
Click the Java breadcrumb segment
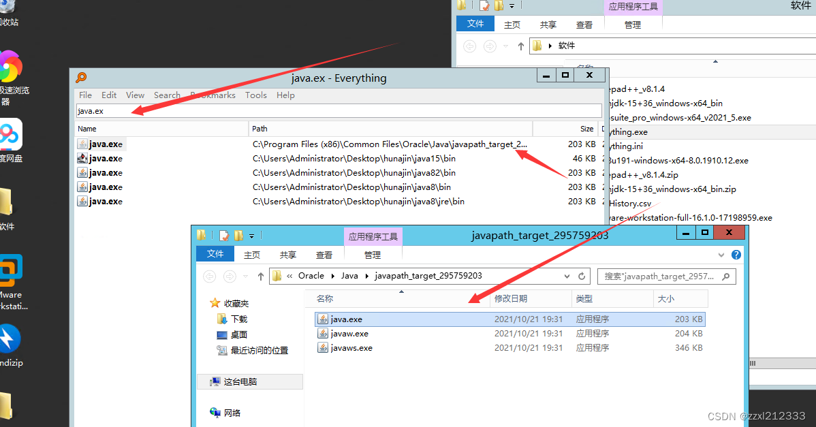[349, 276]
